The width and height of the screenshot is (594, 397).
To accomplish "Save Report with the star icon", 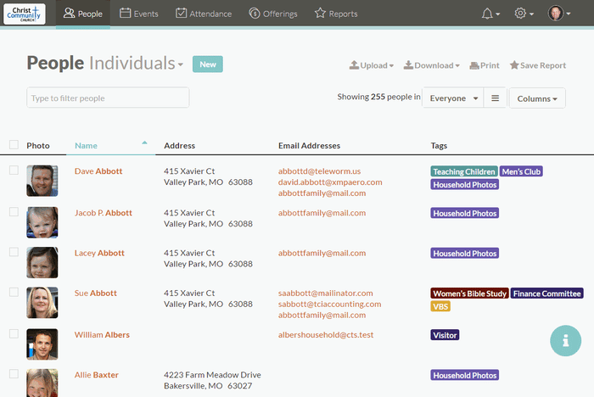I will click(x=536, y=65).
